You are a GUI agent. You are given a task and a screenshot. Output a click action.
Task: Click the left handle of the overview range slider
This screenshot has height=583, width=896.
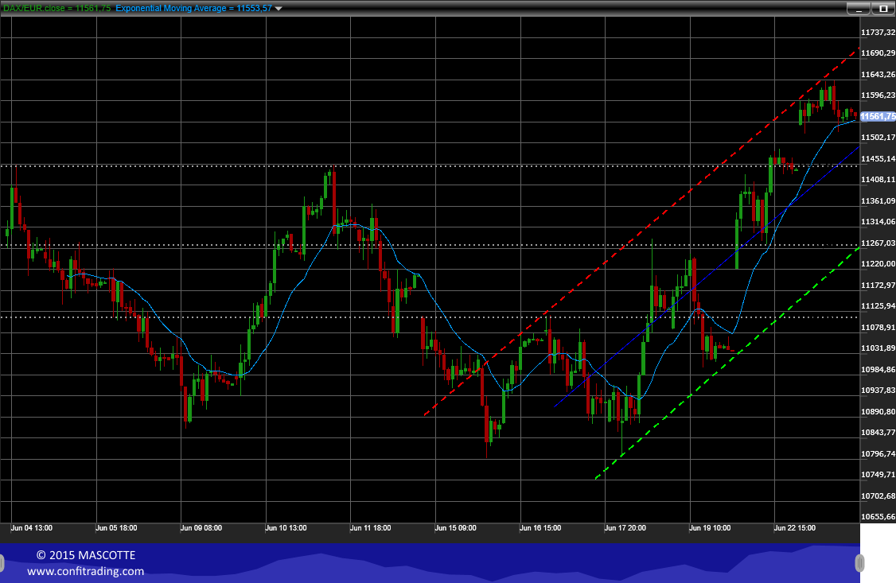(2, 563)
